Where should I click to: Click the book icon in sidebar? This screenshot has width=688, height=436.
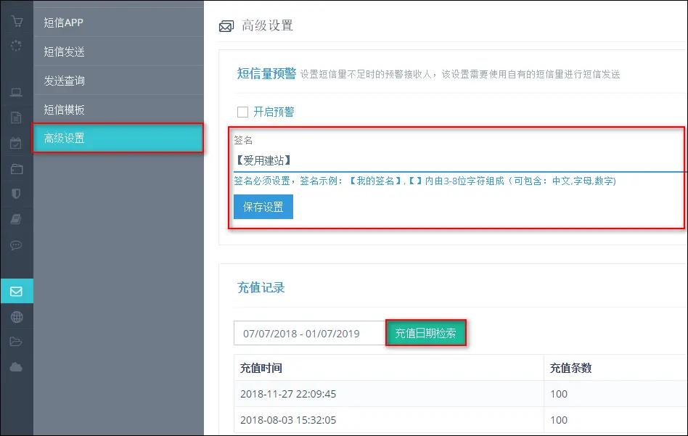pos(16,219)
